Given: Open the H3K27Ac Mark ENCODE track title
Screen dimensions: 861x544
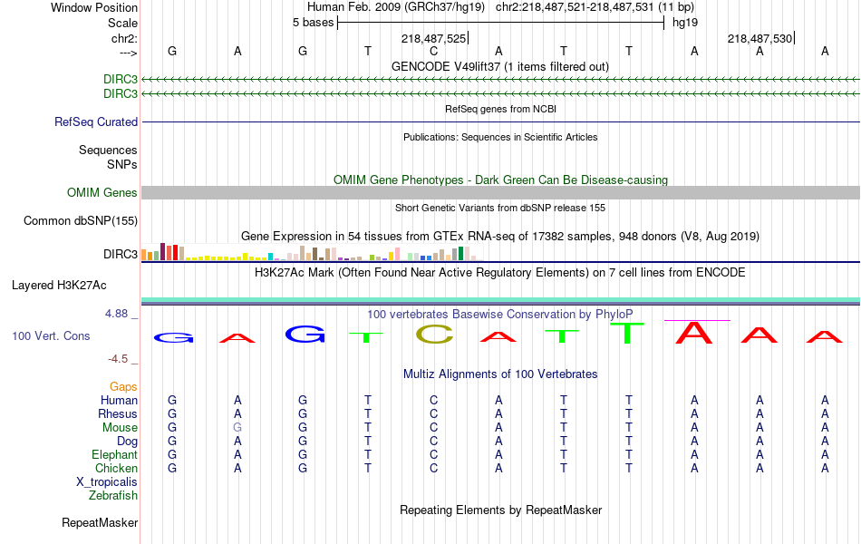Looking at the screenshot, I should (x=500, y=273).
